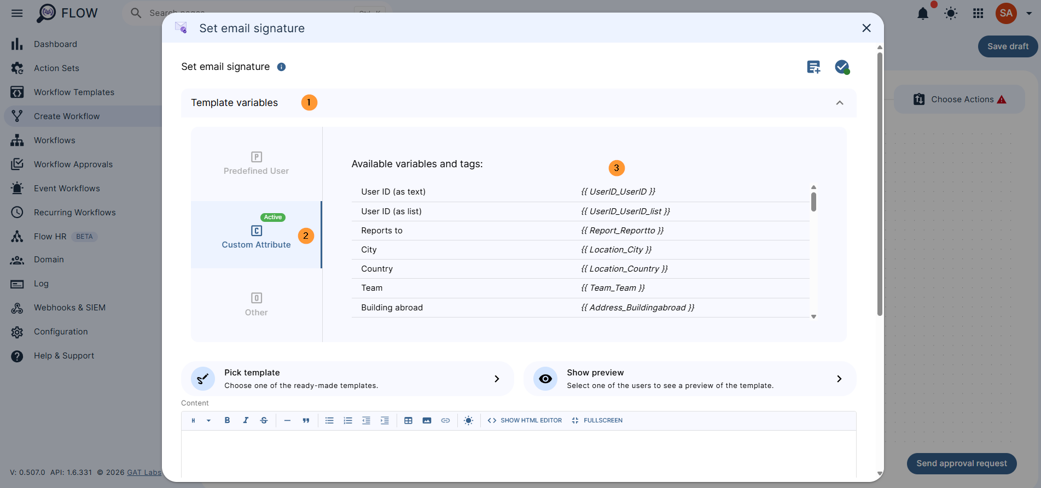Insert a horizontal rule
This screenshot has width=1041, height=488.
coord(287,421)
